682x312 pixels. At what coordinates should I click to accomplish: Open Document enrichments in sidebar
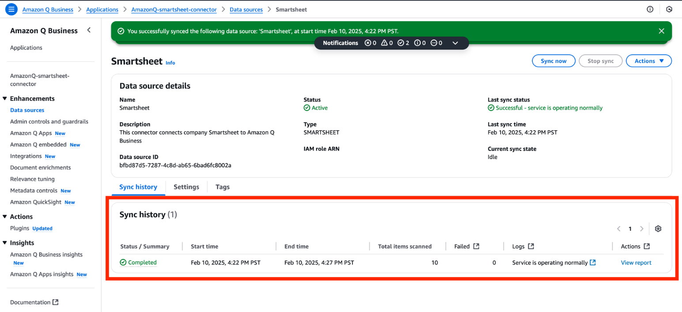click(41, 168)
